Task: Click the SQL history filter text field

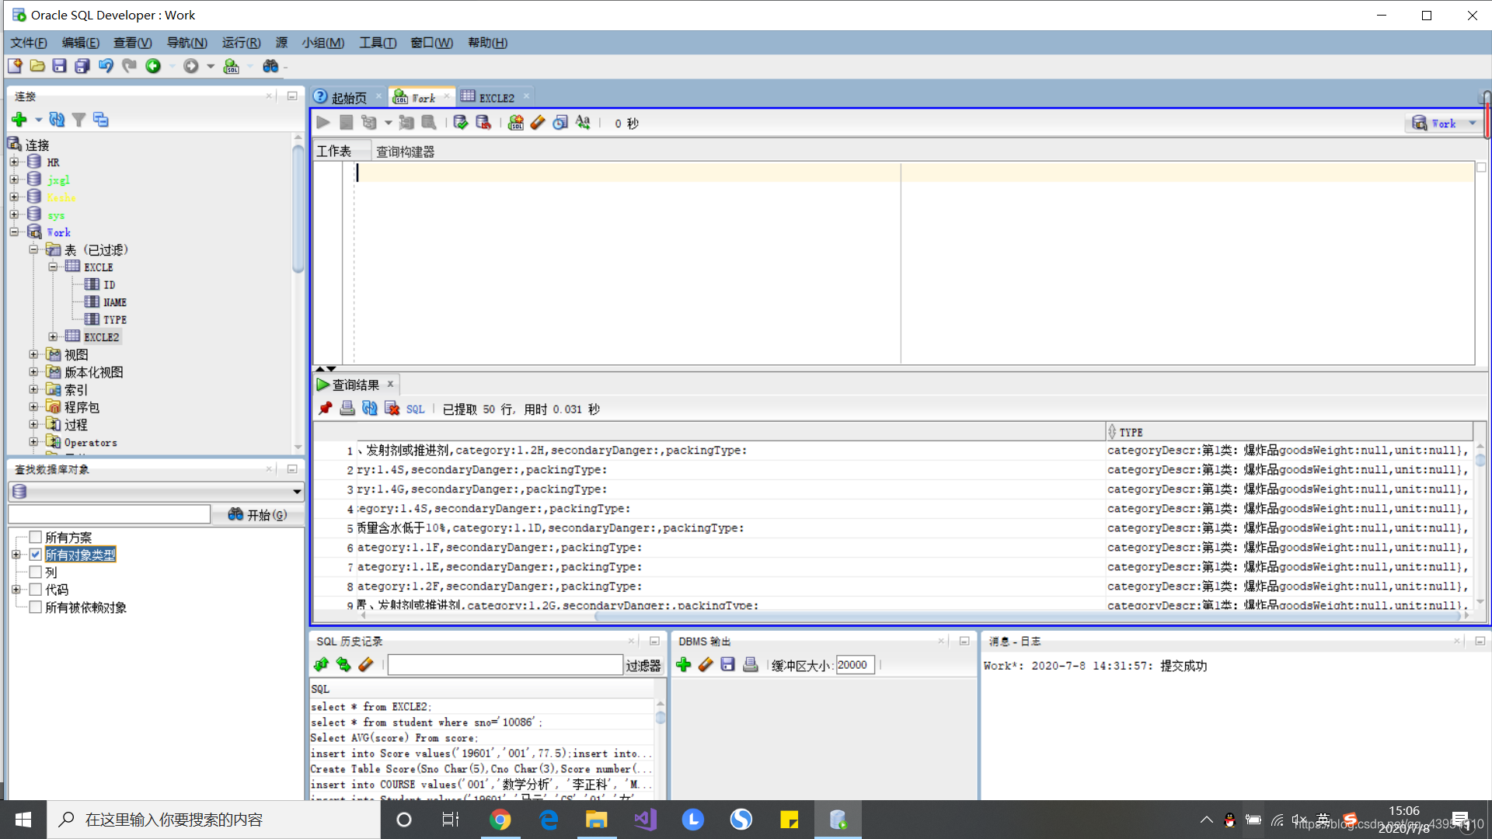Action: (x=505, y=665)
